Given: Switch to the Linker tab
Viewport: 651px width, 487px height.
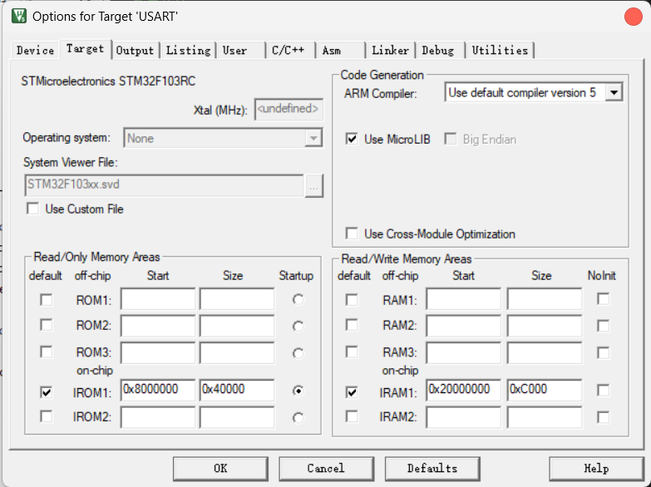Looking at the screenshot, I should (390, 51).
